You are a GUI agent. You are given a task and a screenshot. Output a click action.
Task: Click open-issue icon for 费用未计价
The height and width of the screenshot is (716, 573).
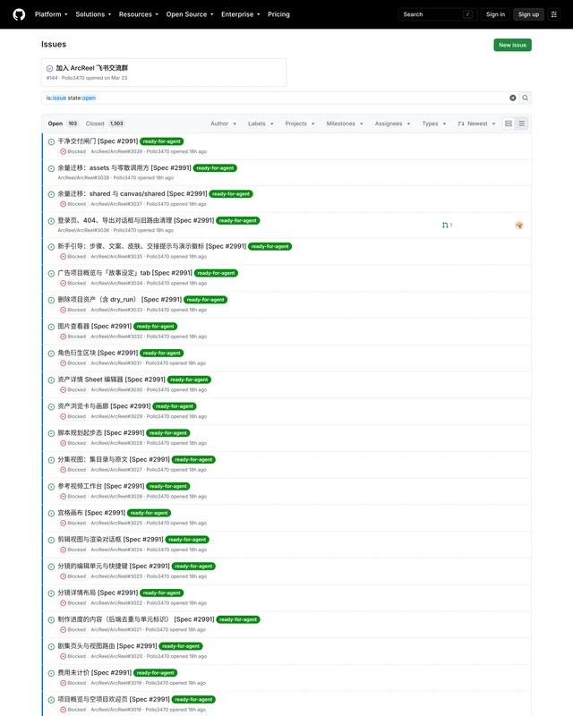(51, 673)
